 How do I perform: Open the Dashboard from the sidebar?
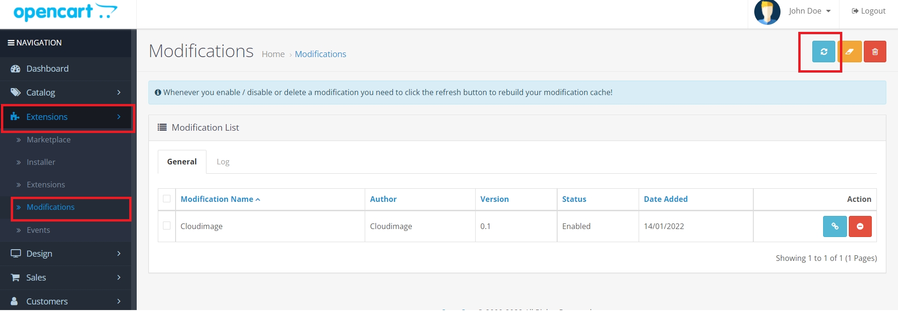(x=47, y=69)
